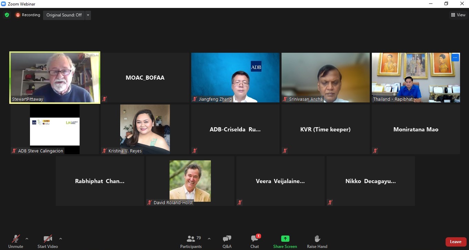Select the MOAC_BOFAA participant tile
This screenshot has height=250, width=469.
tap(145, 78)
